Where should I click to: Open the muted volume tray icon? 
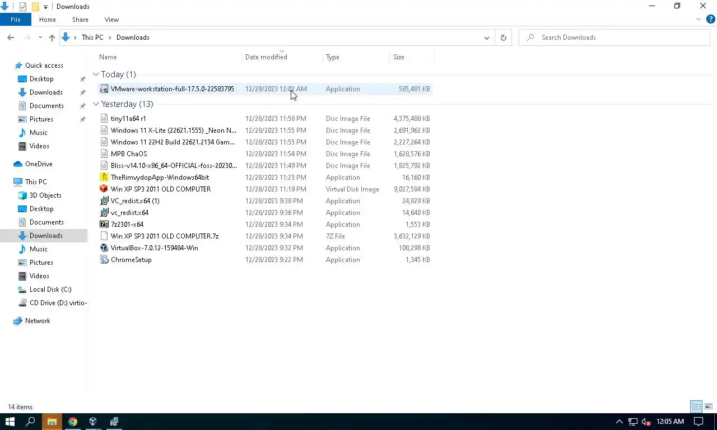point(646,422)
